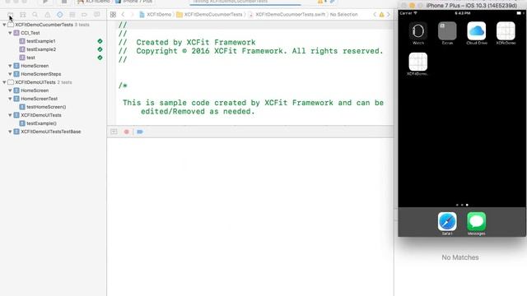The width and height of the screenshot is (527, 296).
Task: Open the Project navigator tab icon
Action: click(x=11, y=15)
